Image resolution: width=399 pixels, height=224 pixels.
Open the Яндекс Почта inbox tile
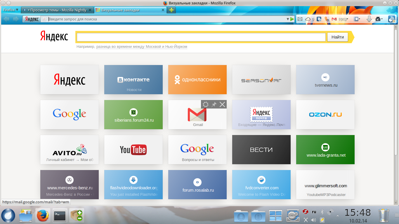tap(261, 115)
